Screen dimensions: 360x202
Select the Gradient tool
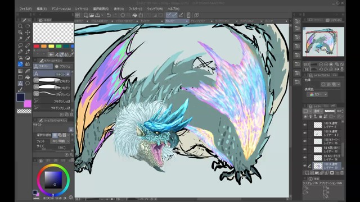20,71
